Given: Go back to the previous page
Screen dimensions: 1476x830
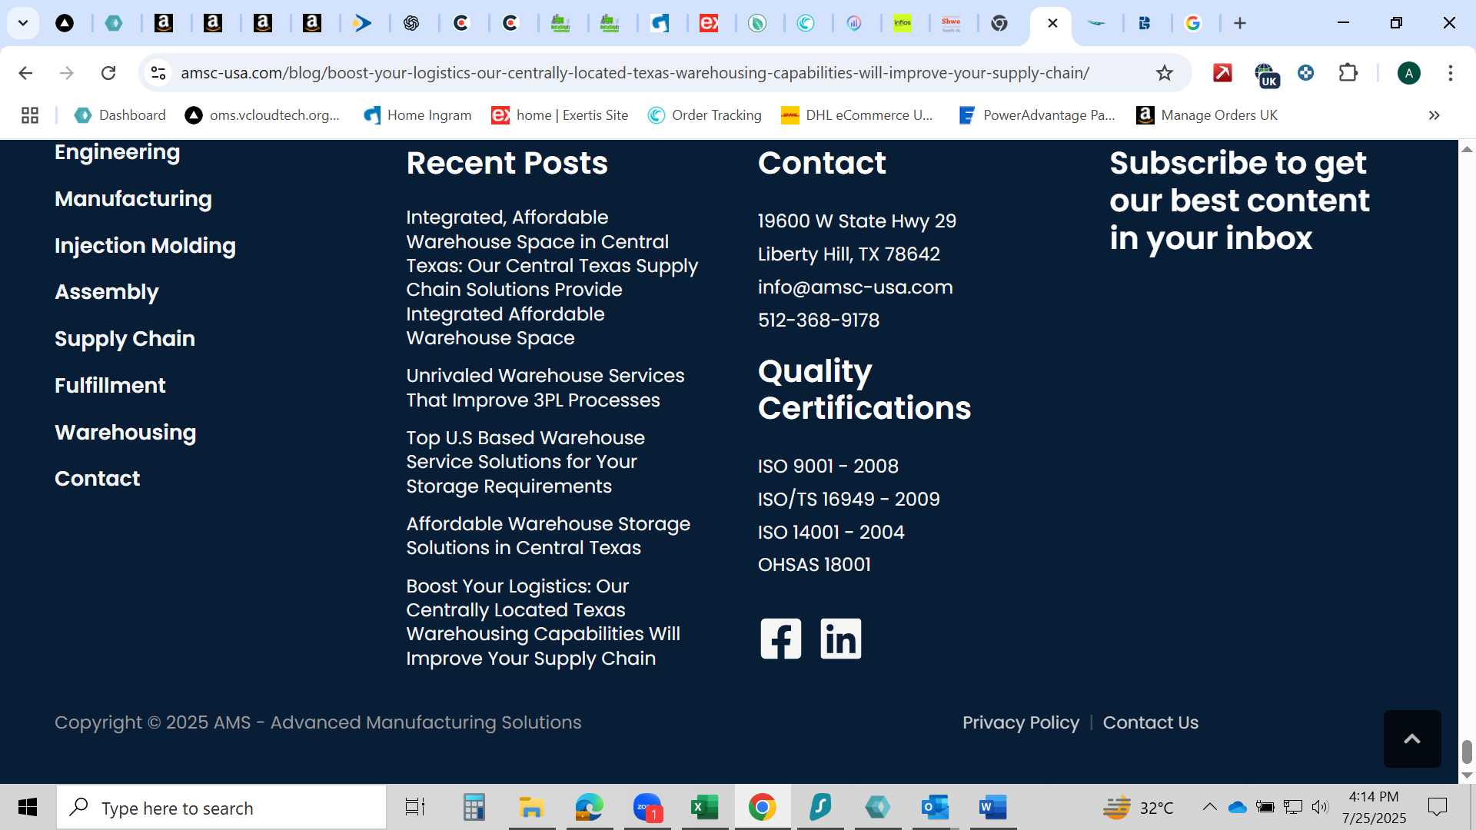Looking at the screenshot, I should tap(25, 73).
